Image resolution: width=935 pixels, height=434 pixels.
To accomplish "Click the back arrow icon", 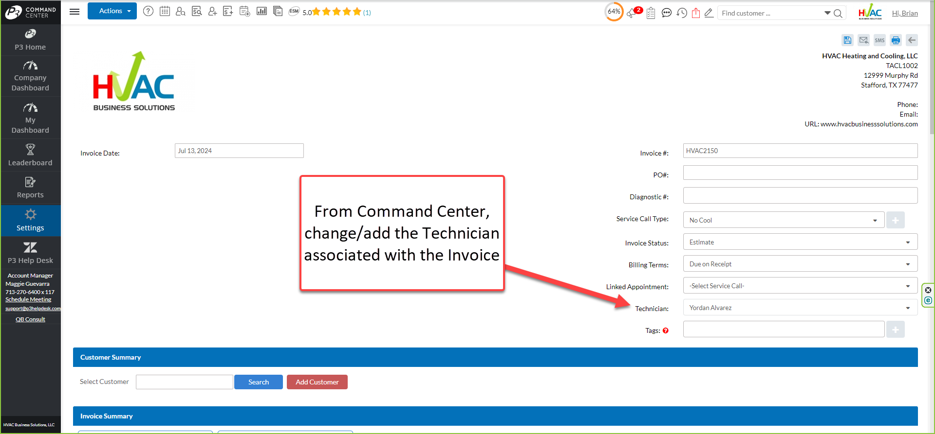I will [x=912, y=40].
